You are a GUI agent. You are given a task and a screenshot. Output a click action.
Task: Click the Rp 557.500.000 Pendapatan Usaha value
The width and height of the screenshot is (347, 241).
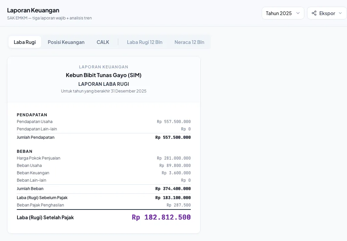point(174,121)
